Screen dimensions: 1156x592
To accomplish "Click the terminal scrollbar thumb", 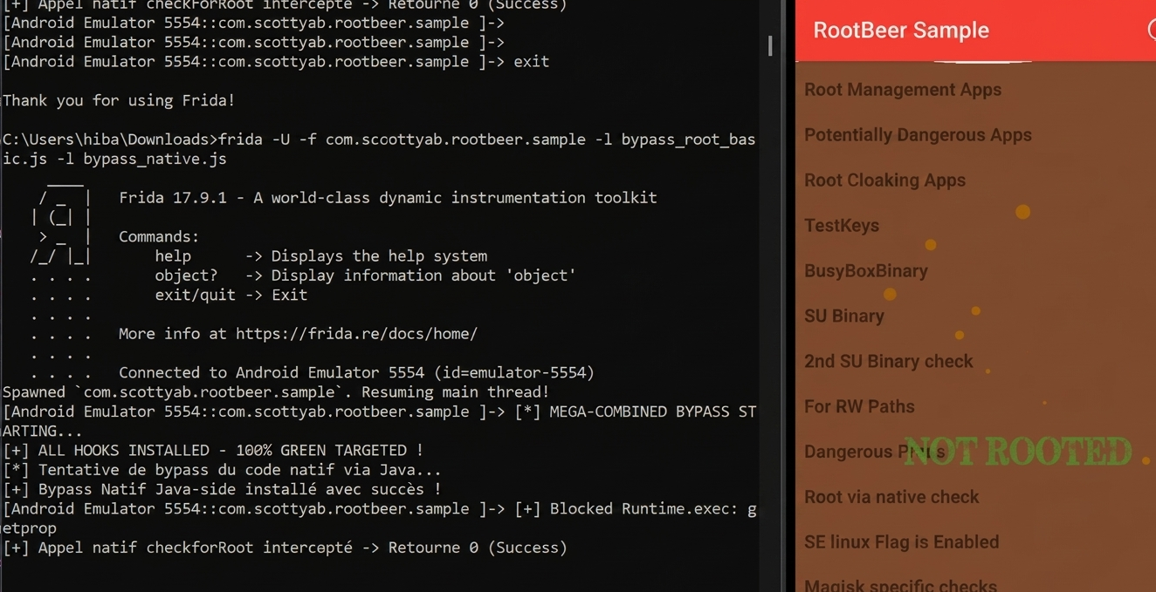I will 770,46.
